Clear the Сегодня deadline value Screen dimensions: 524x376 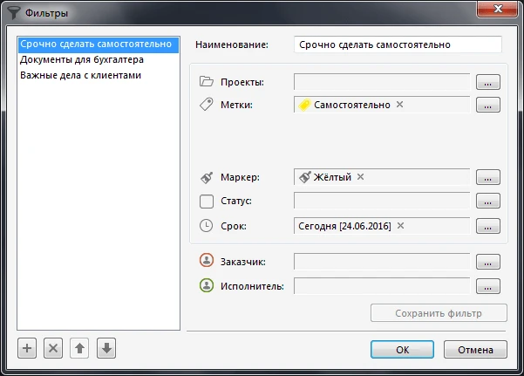pyautogui.click(x=400, y=225)
